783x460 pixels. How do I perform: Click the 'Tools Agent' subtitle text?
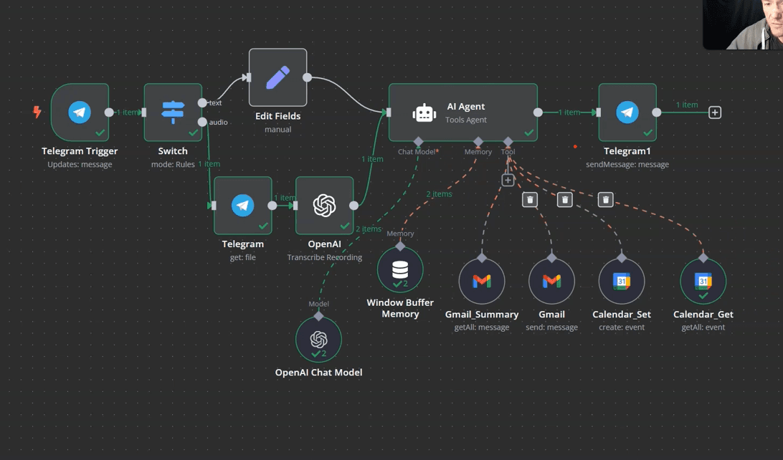tap(466, 120)
